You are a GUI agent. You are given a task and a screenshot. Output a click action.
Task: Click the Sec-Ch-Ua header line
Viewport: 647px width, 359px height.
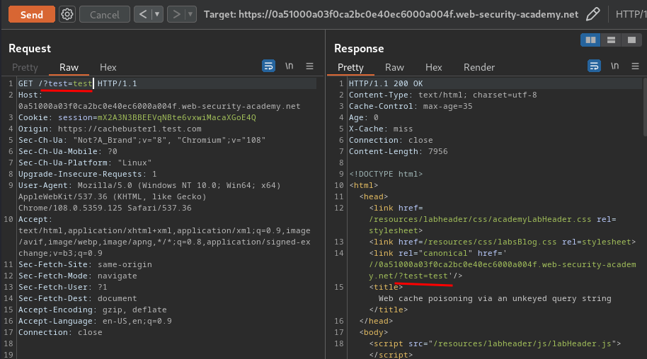click(142, 140)
